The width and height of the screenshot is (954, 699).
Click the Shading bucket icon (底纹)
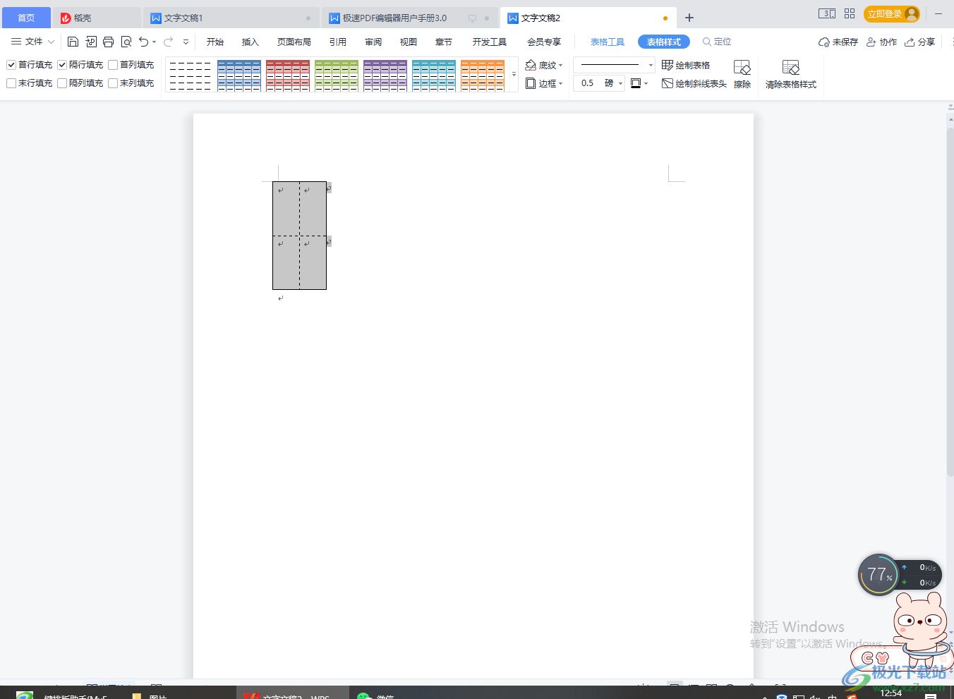pos(531,65)
